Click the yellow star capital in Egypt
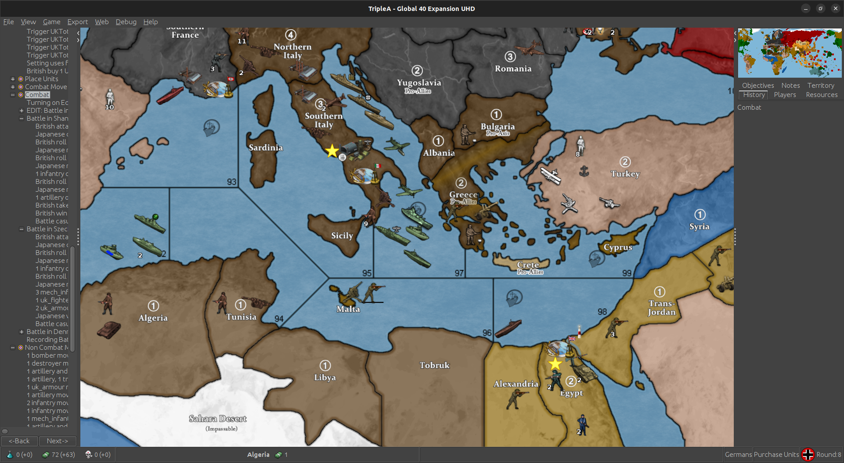This screenshot has height=463, width=844. pos(555,364)
